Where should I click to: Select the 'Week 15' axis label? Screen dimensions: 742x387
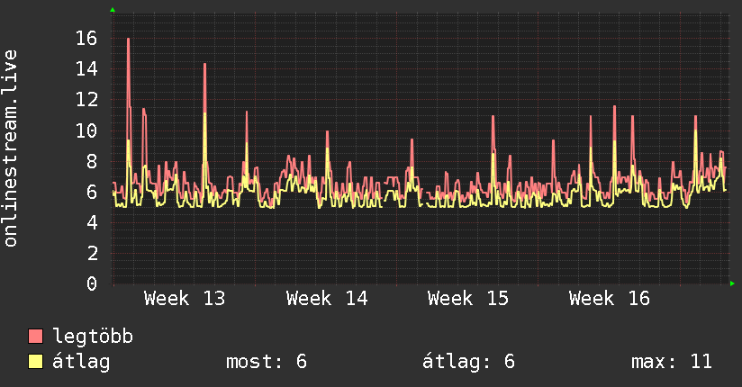pyautogui.click(x=468, y=299)
